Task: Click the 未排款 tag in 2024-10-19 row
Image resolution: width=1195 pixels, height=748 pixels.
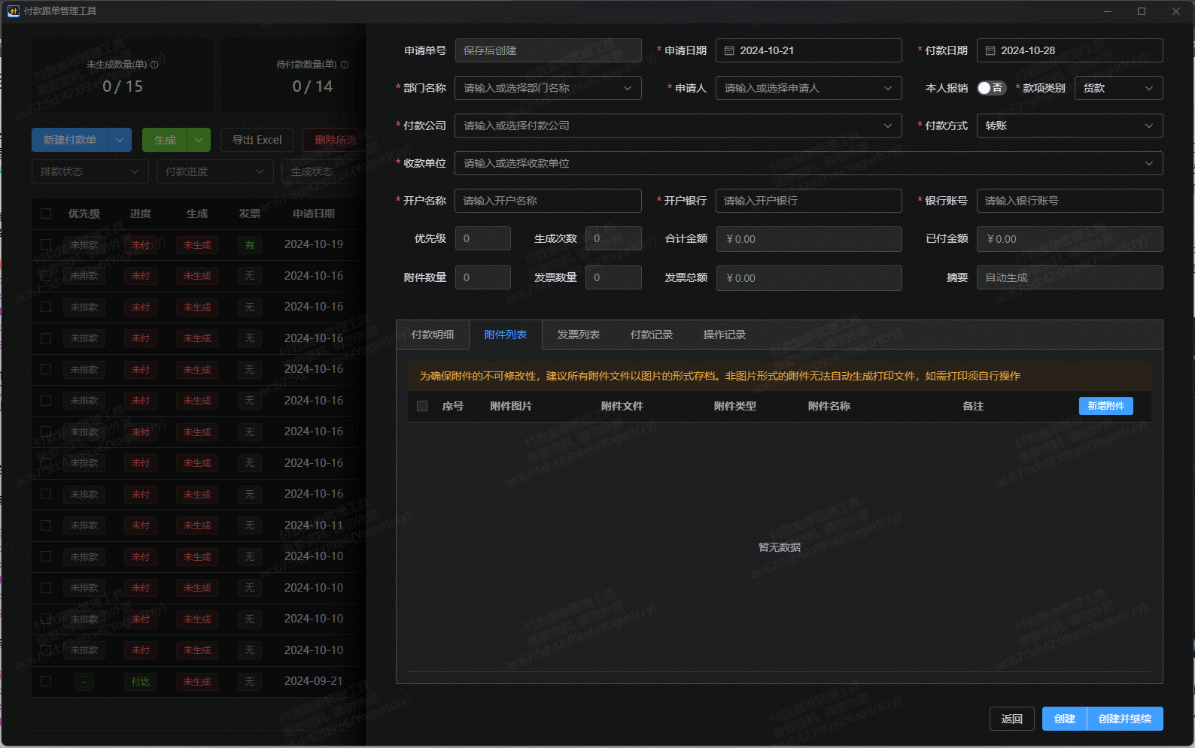Action: pyautogui.click(x=84, y=245)
